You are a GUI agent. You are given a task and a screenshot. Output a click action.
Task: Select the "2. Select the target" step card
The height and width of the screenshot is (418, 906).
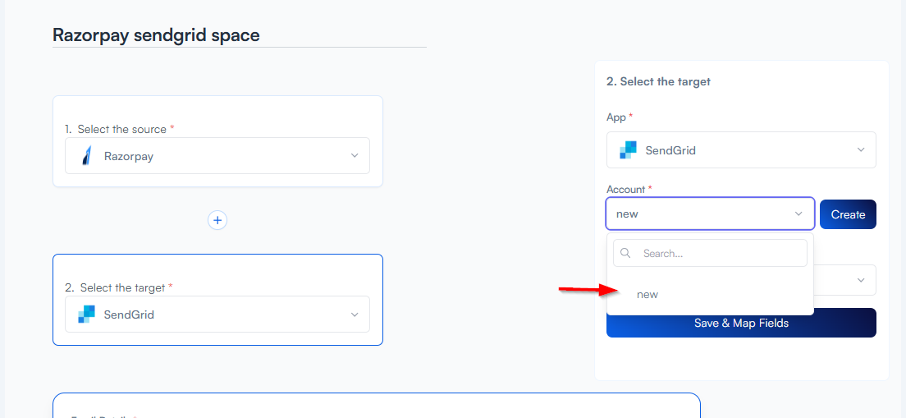pyautogui.click(x=217, y=273)
